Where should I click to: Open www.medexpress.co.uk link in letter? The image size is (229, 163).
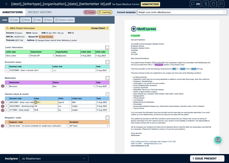[140, 146]
